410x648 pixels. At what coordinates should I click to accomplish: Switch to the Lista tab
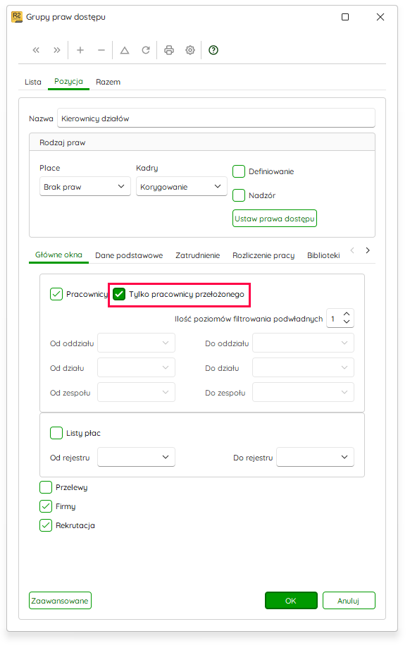tap(33, 82)
